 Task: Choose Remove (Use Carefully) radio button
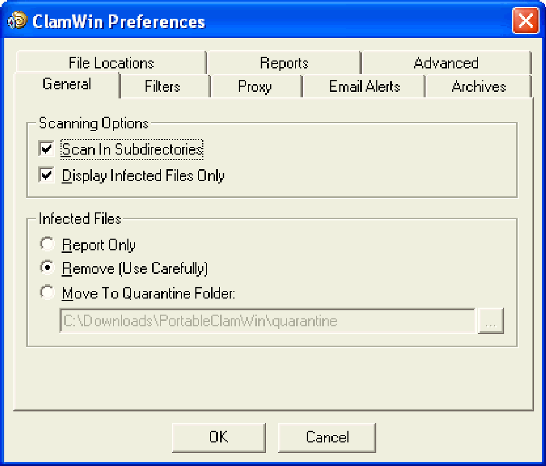(48, 268)
